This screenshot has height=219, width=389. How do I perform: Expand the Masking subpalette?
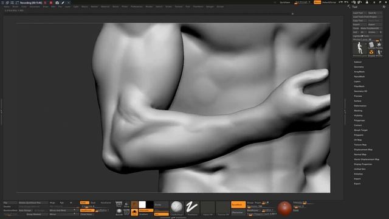point(358,111)
